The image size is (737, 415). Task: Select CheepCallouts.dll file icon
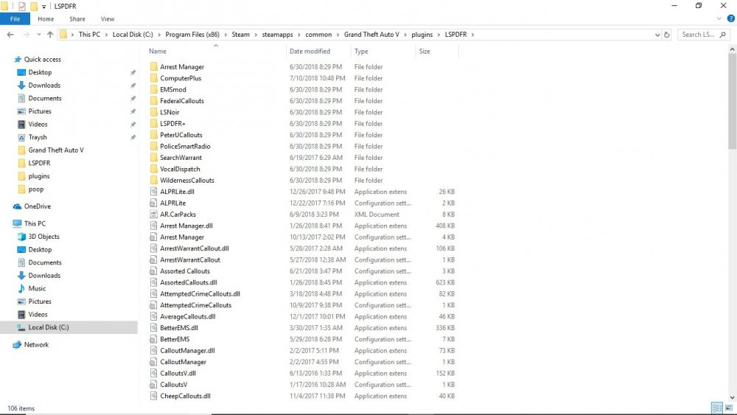(x=154, y=396)
